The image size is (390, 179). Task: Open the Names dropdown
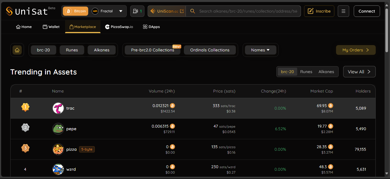tap(260, 50)
